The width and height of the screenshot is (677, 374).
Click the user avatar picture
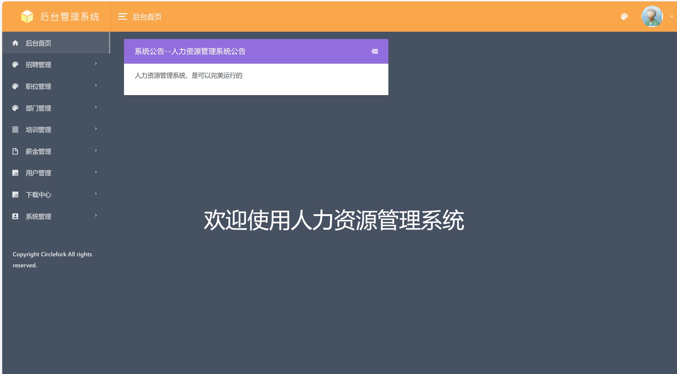652,16
